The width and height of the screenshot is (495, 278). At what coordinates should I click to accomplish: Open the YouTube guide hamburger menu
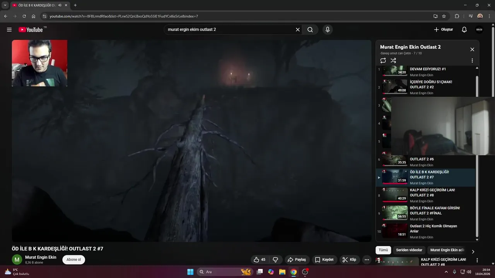[9, 30]
